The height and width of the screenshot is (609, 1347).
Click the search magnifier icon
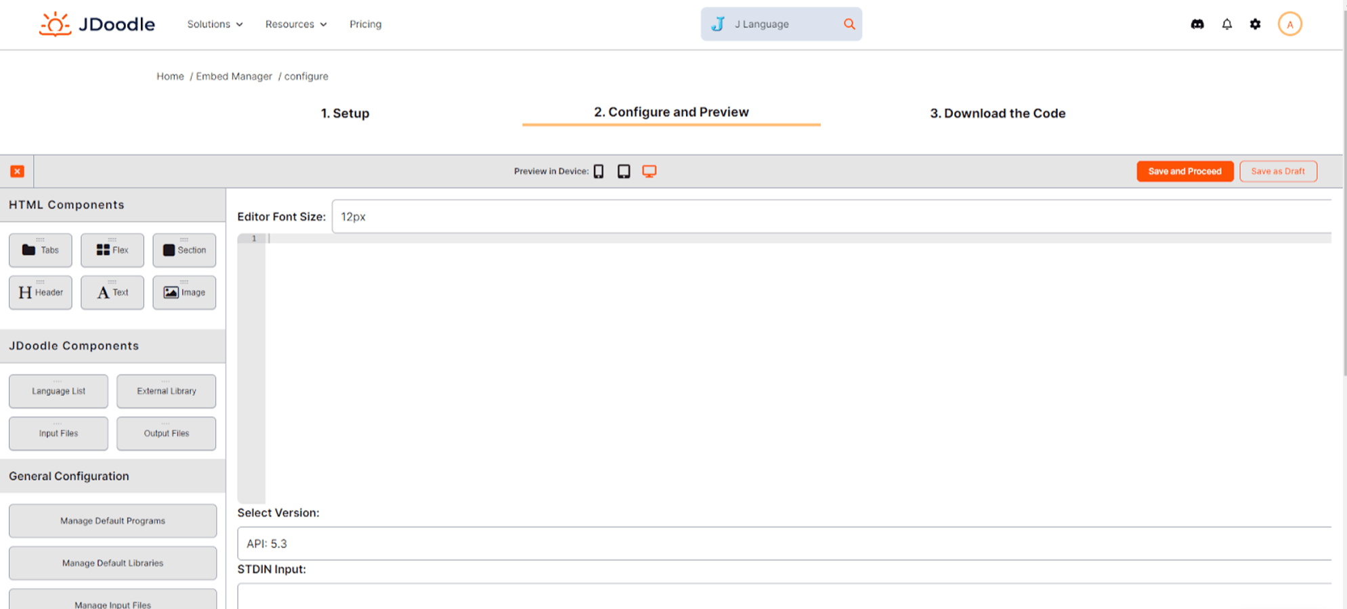point(849,24)
